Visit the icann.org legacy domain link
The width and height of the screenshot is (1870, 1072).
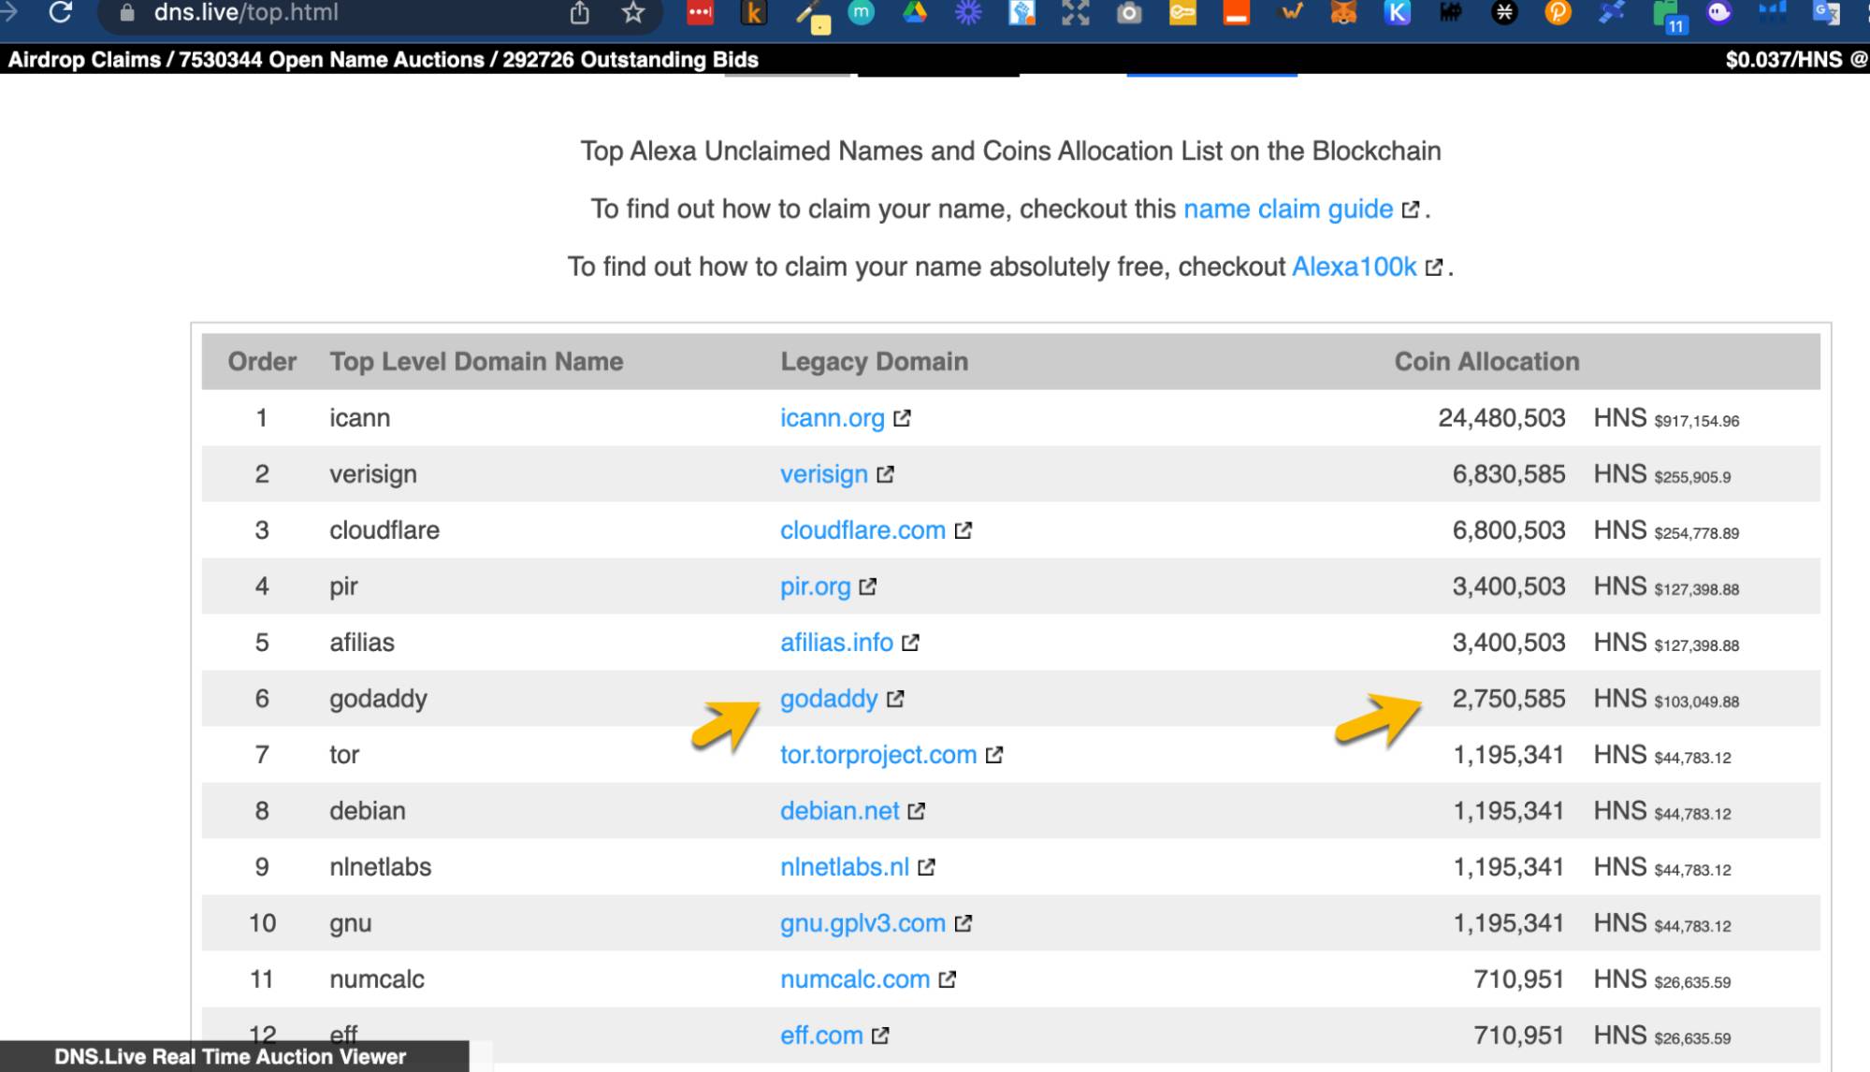point(832,418)
